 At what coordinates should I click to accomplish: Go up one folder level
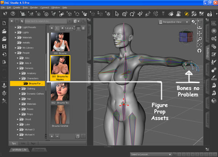[x=22, y=21]
